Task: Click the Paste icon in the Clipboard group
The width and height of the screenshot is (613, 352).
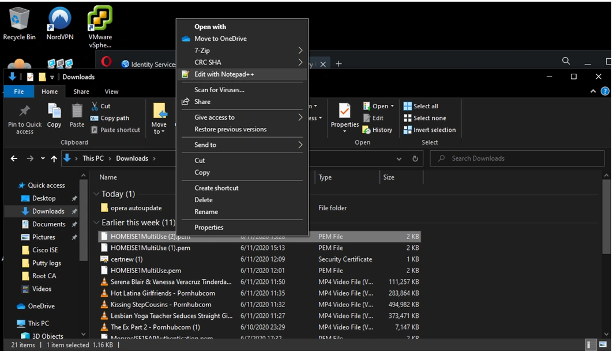Action: tap(77, 111)
